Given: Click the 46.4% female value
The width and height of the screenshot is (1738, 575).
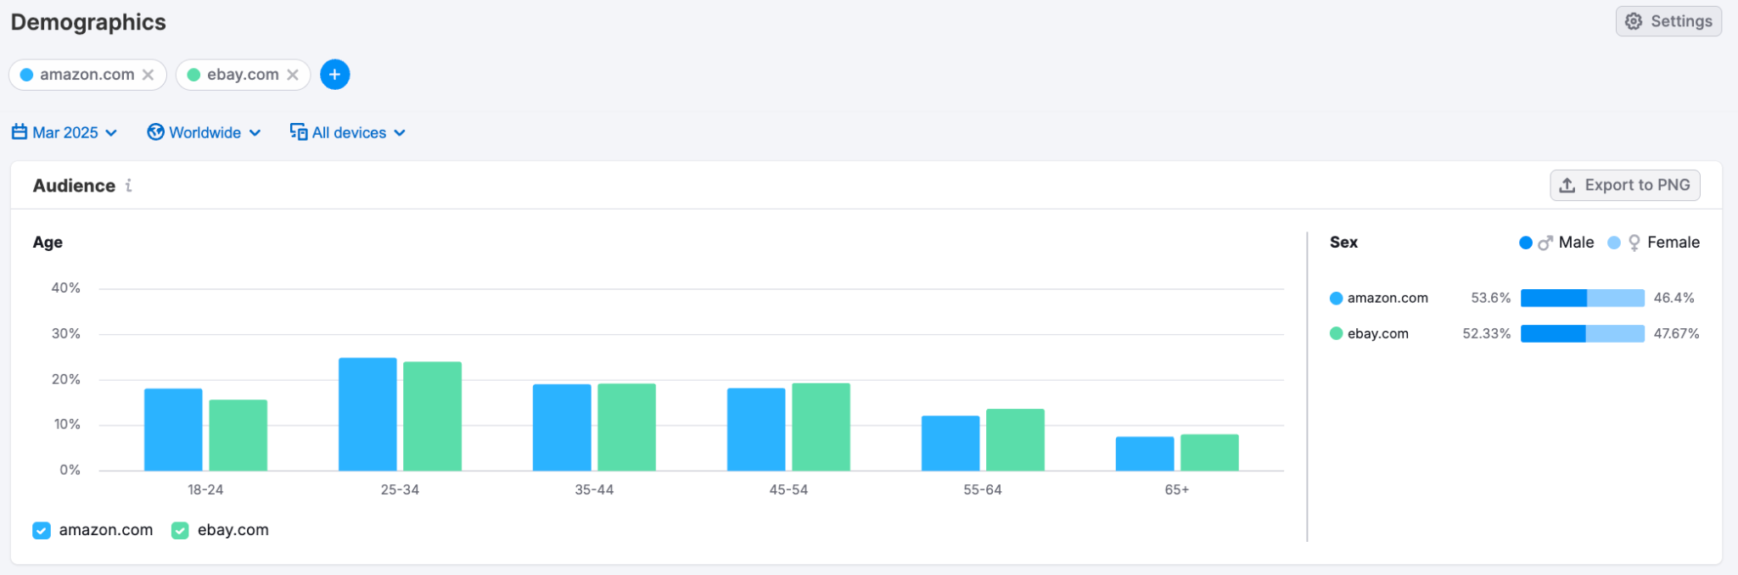Looking at the screenshot, I should click(x=1674, y=298).
